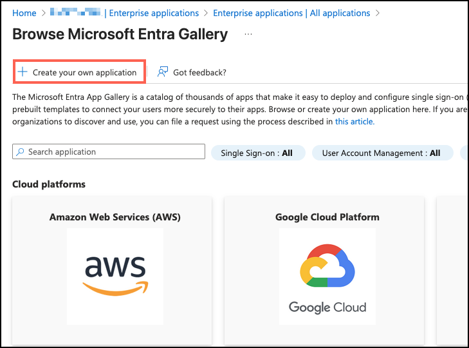This screenshot has height=348, width=469.
Task: Click the magnifier icon in the search box
Action: click(21, 152)
